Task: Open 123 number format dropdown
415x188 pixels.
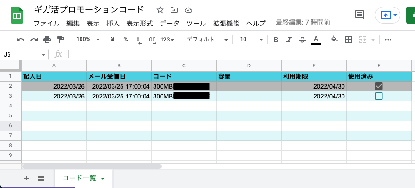Action: pos(167,40)
